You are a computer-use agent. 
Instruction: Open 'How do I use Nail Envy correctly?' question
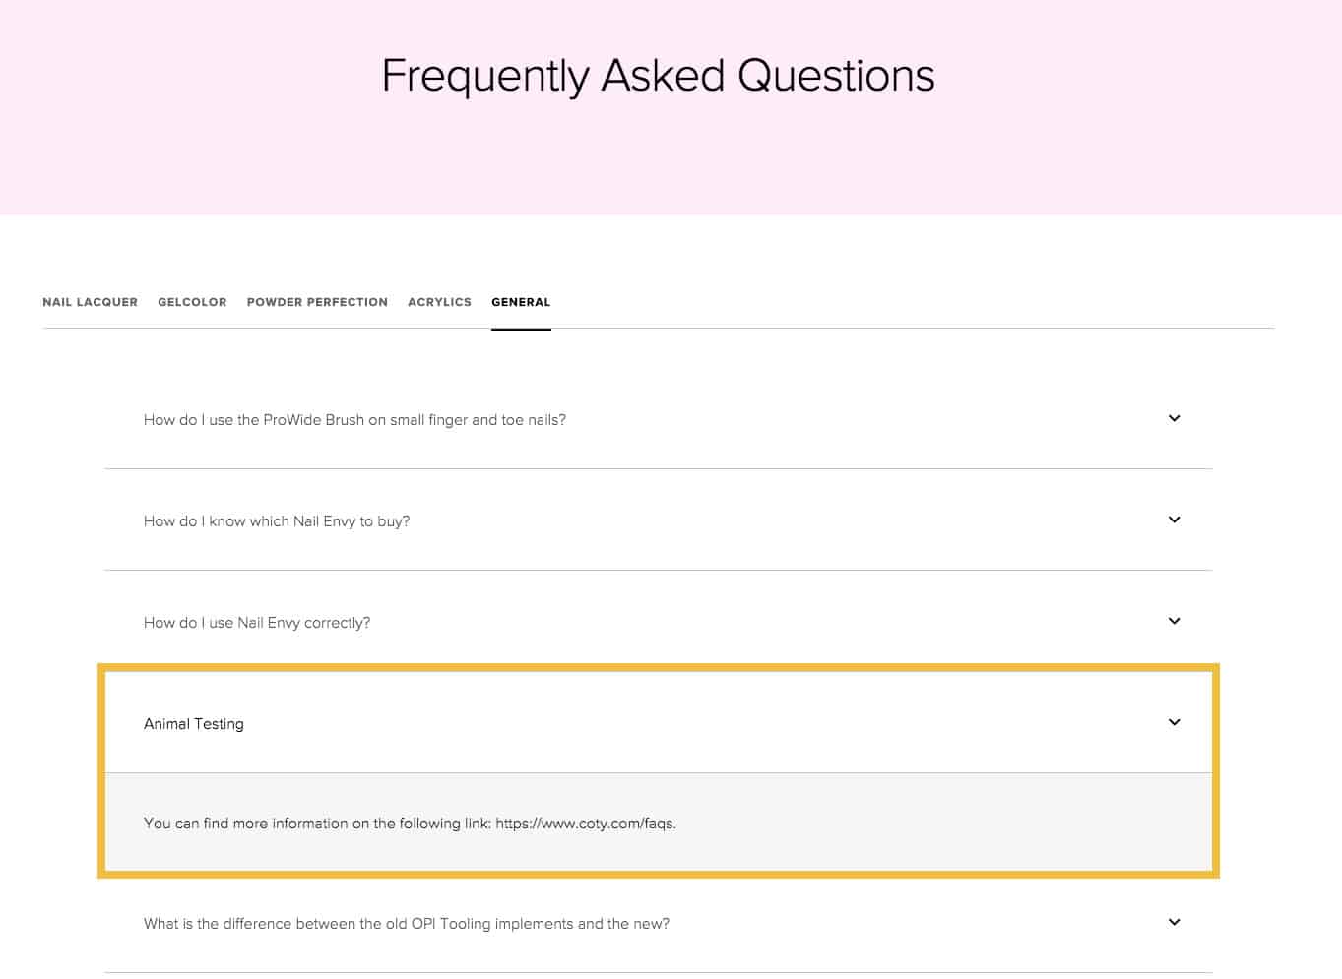tap(257, 623)
